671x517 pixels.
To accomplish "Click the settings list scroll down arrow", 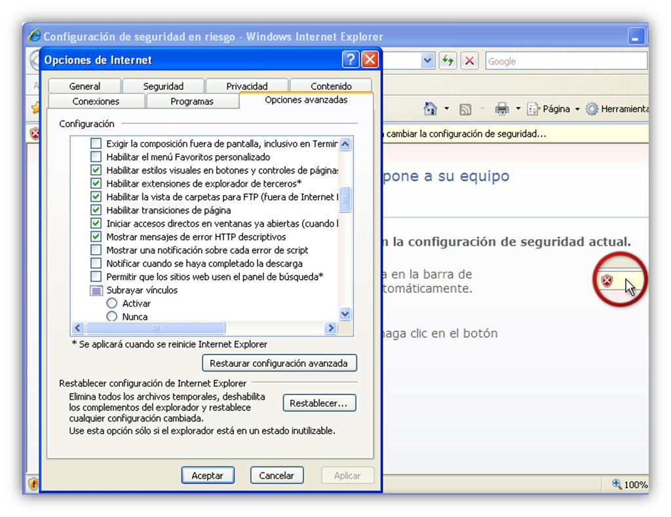I will point(345,314).
